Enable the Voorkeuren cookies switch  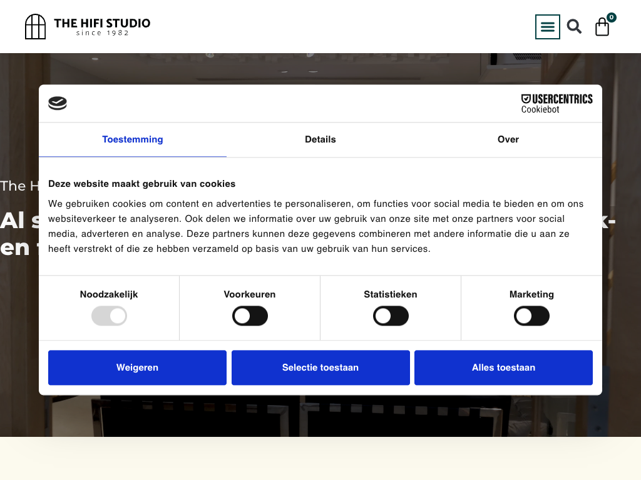coord(250,316)
